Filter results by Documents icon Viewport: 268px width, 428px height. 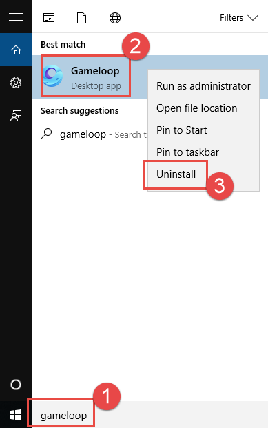tap(81, 18)
